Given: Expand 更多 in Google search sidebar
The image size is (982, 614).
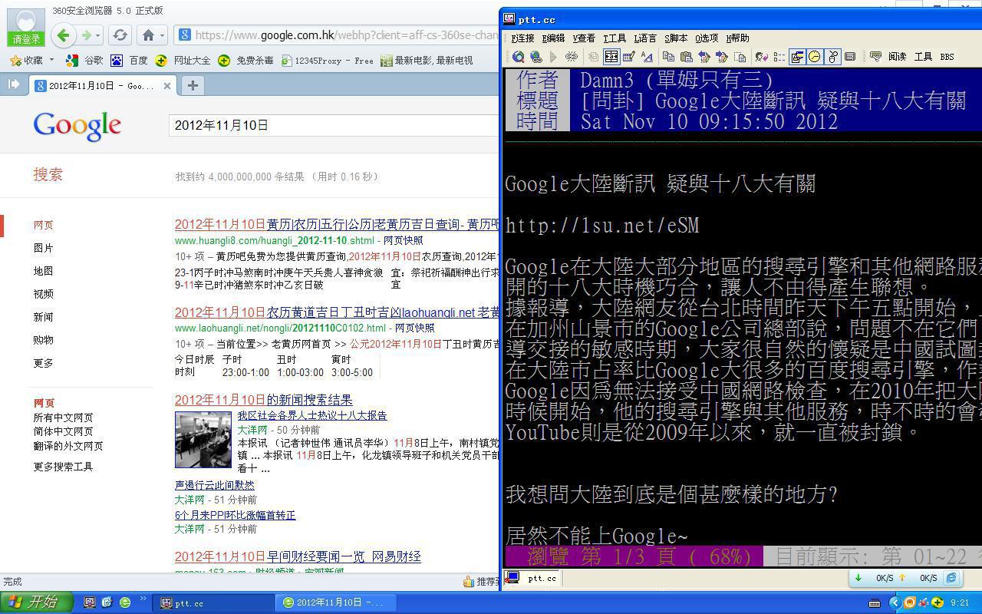Looking at the screenshot, I should [x=44, y=363].
